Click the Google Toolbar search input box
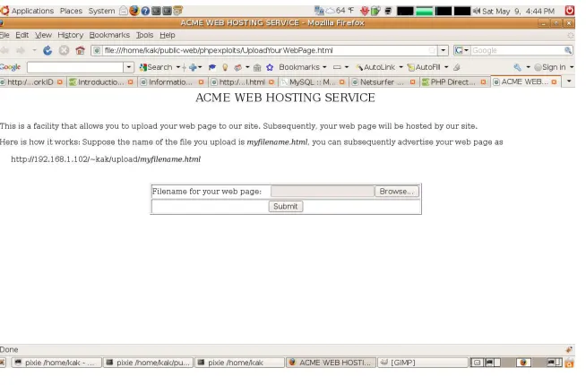 pyautogui.click(x=75, y=67)
